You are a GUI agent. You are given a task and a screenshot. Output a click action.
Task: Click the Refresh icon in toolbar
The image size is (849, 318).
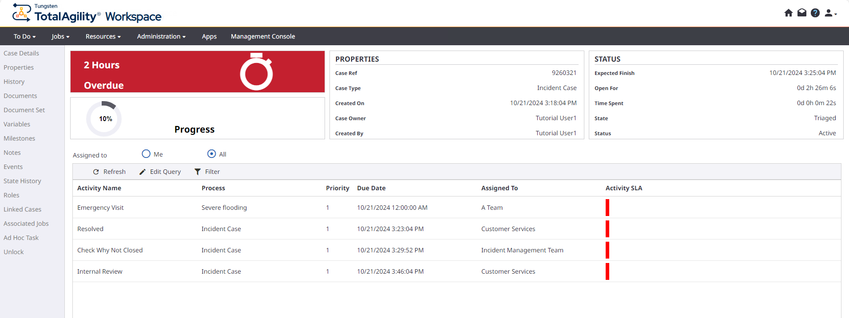coord(96,172)
